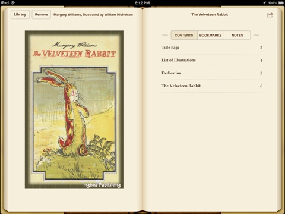285x214 pixels.
Task: Tap The Velveteen Rabbit book cover image
Action: [x=74, y=109]
